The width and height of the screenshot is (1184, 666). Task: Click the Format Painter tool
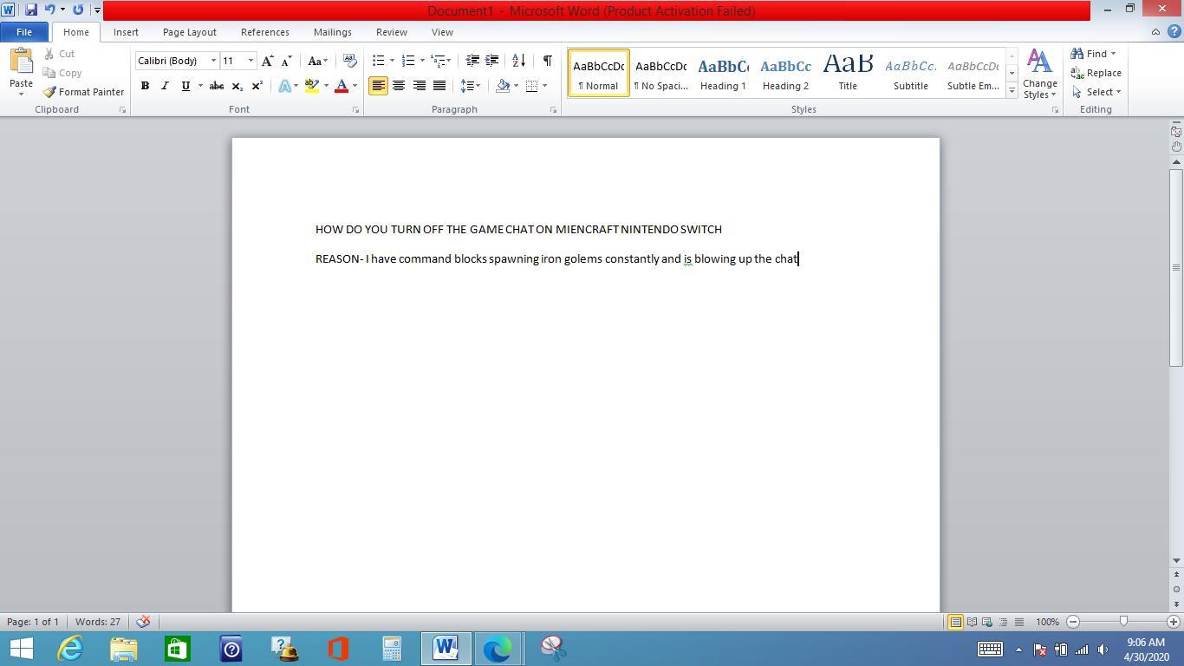click(83, 92)
